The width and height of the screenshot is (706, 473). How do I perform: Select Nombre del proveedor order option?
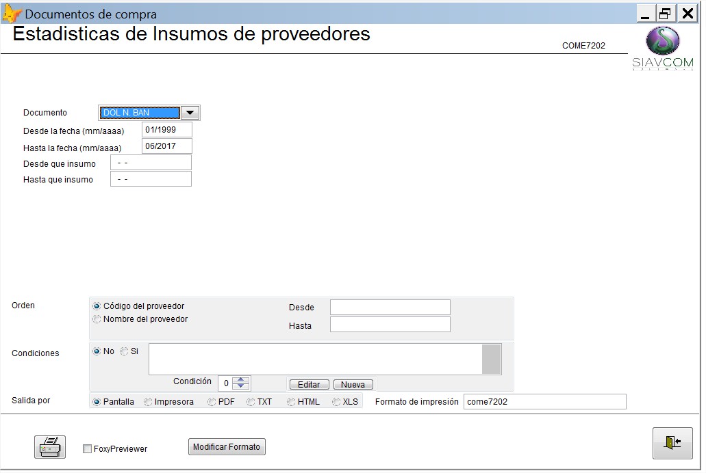(x=97, y=319)
